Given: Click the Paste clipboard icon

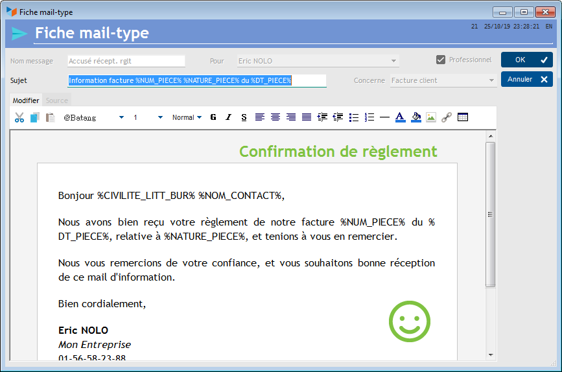Looking at the screenshot, I should pos(50,117).
